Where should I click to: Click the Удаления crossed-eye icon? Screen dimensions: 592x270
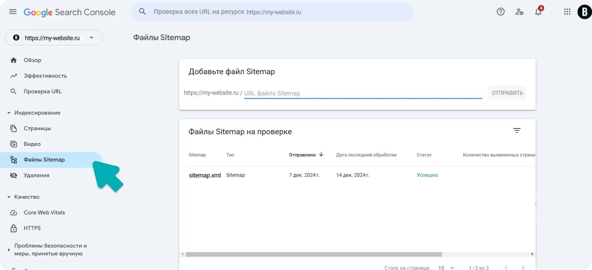[x=13, y=175]
